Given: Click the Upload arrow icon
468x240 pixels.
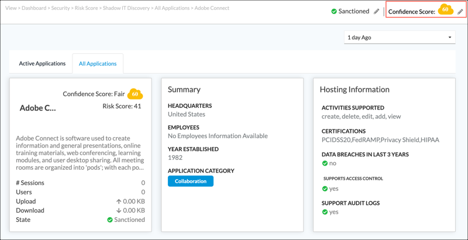Looking at the screenshot, I should click(x=120, y=201).
